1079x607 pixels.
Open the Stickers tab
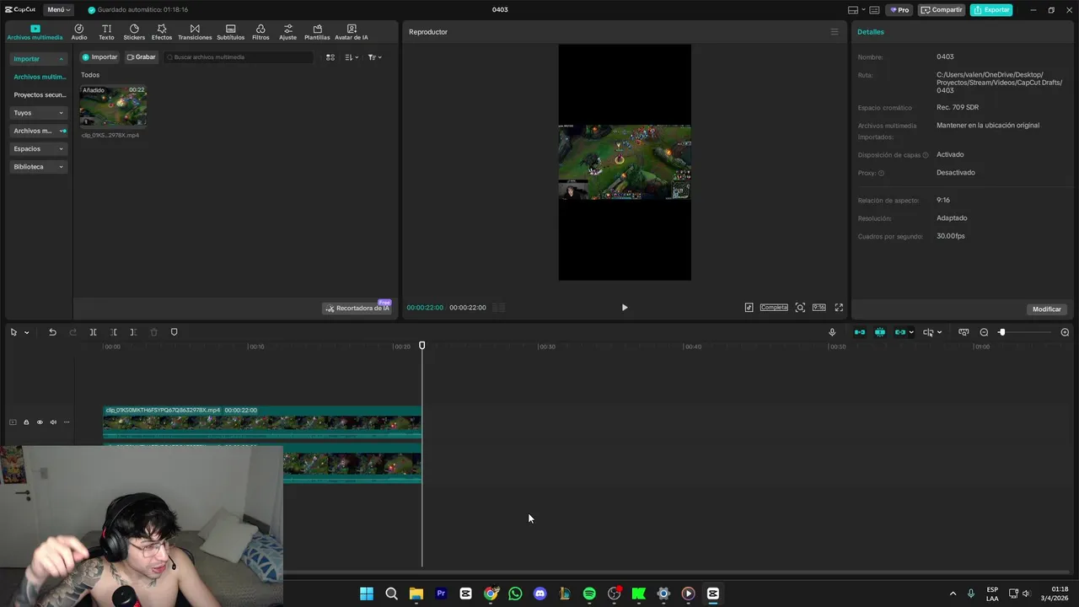134,32
